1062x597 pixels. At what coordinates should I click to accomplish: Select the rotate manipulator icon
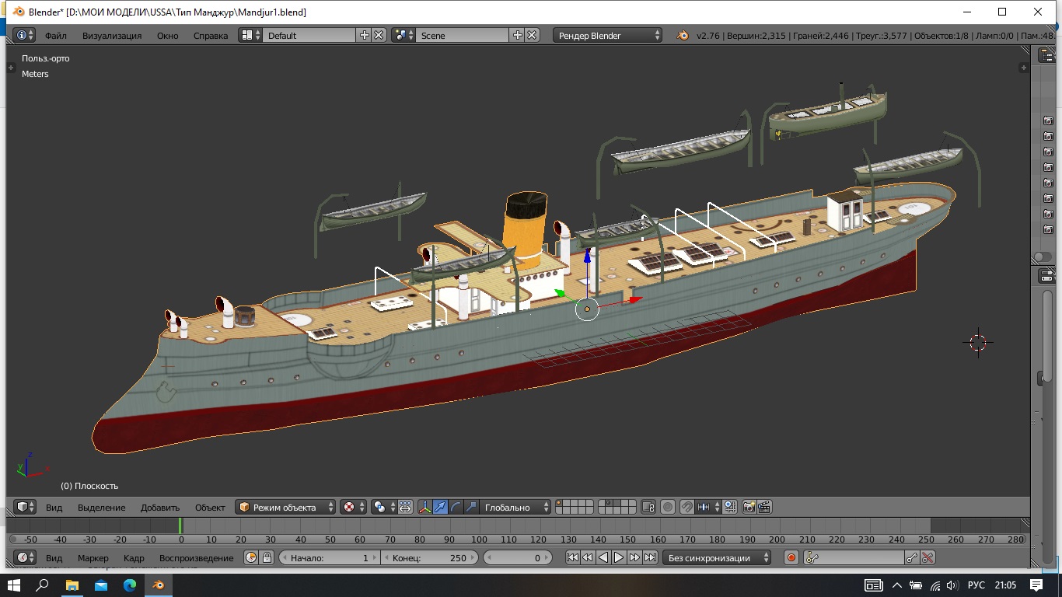(x=456, y=507)
